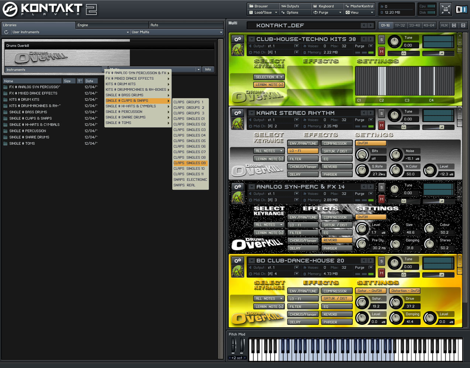The width and height of the screenshot is (470, 368).
Task: Solo the KAWAI STEREO RHYTHM instrument
Action: pyautogui.click(x=381, y=113)
